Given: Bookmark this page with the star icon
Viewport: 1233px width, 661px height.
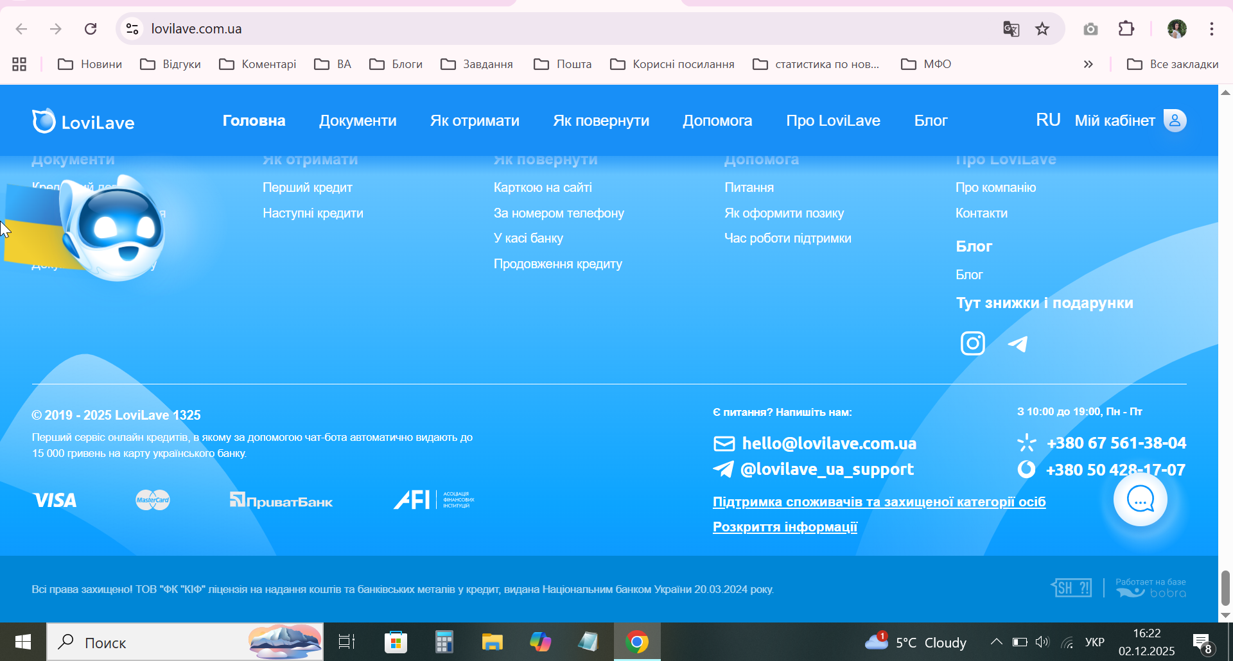Looking at the screenshot, I should (1042, 29).
